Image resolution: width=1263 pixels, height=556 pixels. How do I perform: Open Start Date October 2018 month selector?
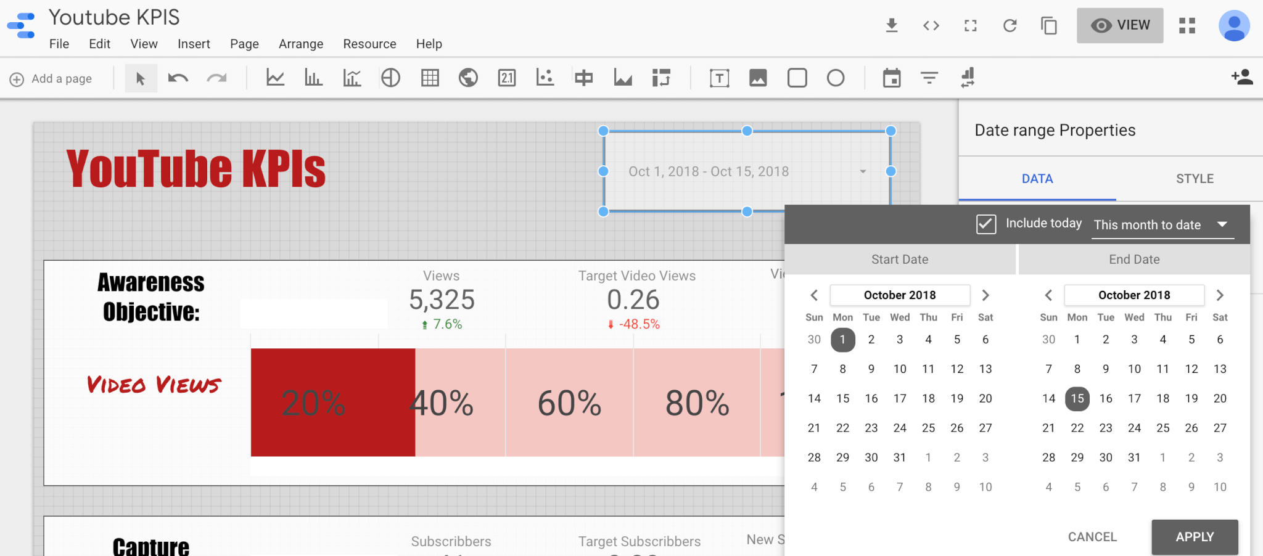click(x=900, y=295)
